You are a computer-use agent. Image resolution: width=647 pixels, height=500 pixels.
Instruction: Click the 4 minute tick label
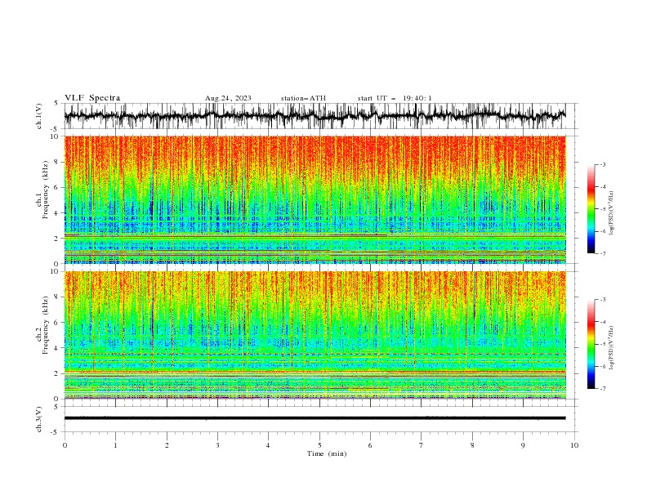coord(268,445)
